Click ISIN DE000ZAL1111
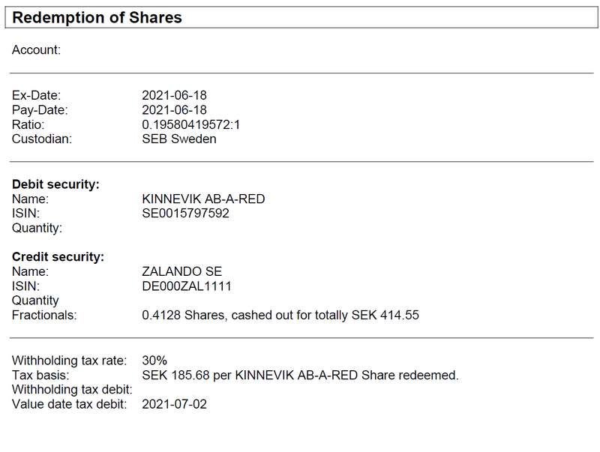 point(187,286)
